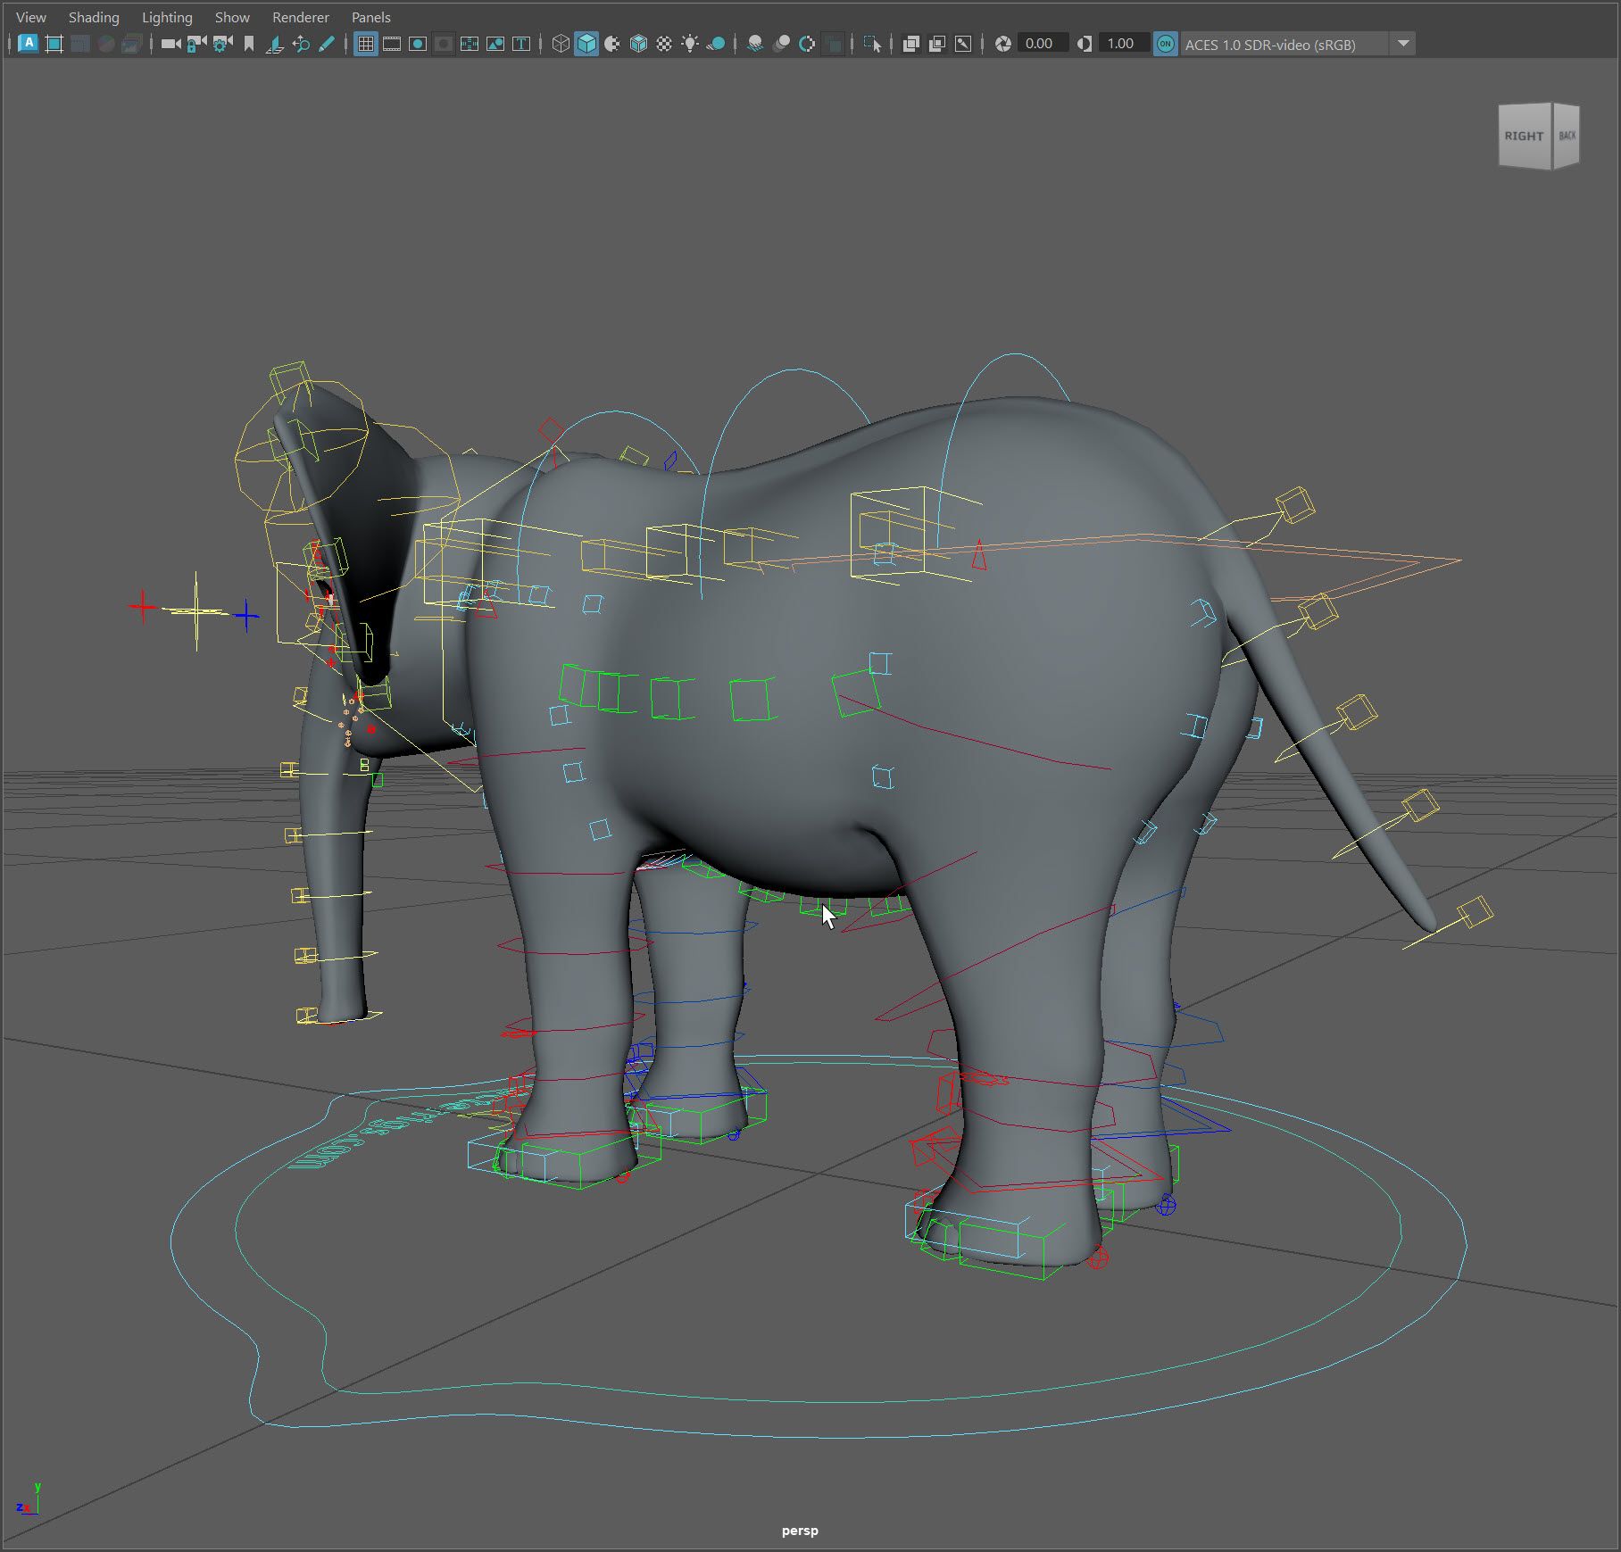Enable Use All Lights bulb icon
This screenshot has width=1621, height=1552.
coord(690,44)
